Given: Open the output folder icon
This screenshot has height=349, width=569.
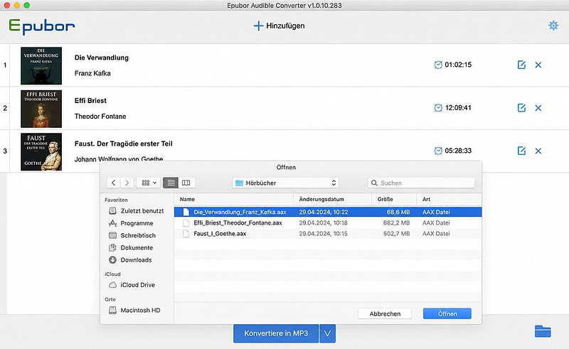Looking at the screenshot, I should 543,331.
